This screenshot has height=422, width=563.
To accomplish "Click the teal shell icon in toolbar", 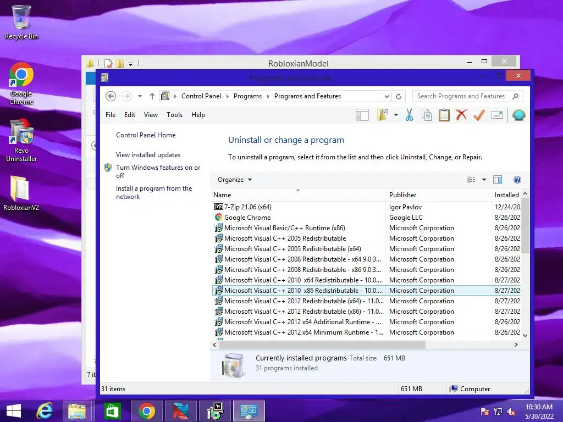I will (518, 115).
